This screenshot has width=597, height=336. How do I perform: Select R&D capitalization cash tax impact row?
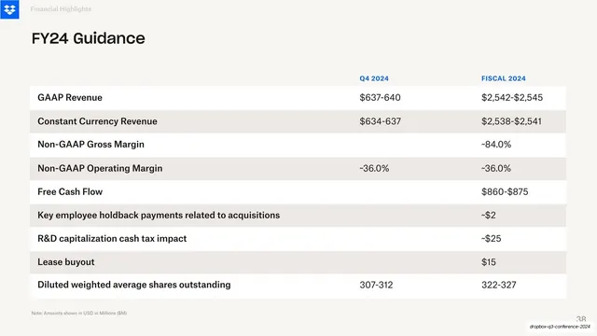click(298, 239)
